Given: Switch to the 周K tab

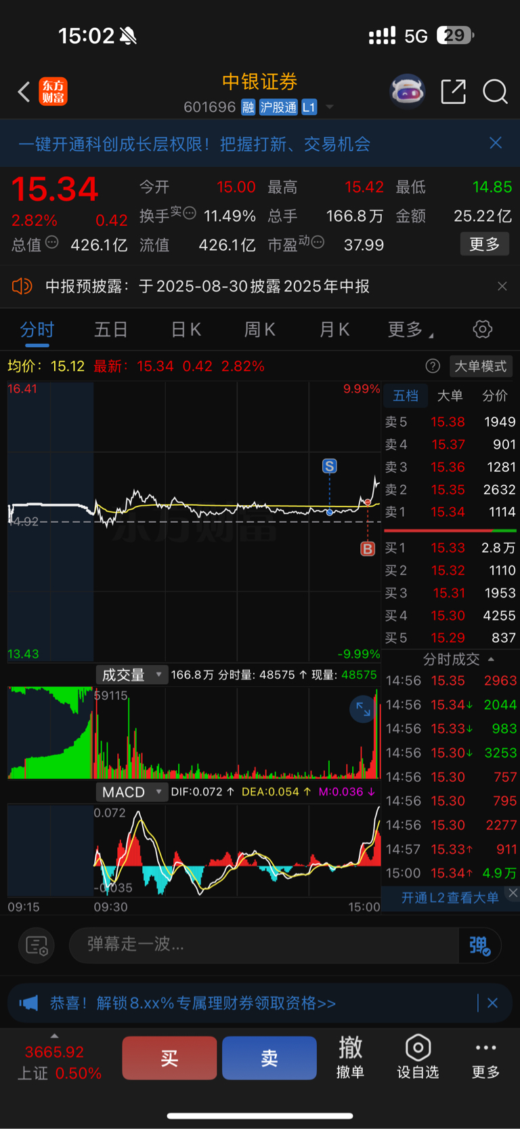Looking at the screenshot, I should click(260, 330).
